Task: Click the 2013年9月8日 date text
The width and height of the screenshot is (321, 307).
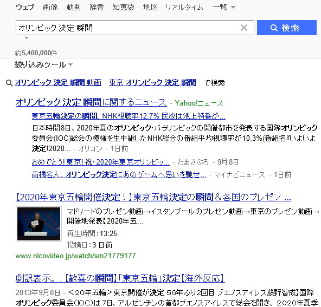Action: click(x=38, y=292)
